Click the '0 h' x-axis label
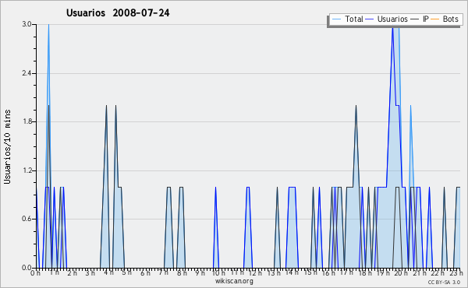Viewport: 468px width, 288px height. pos(36,273)
